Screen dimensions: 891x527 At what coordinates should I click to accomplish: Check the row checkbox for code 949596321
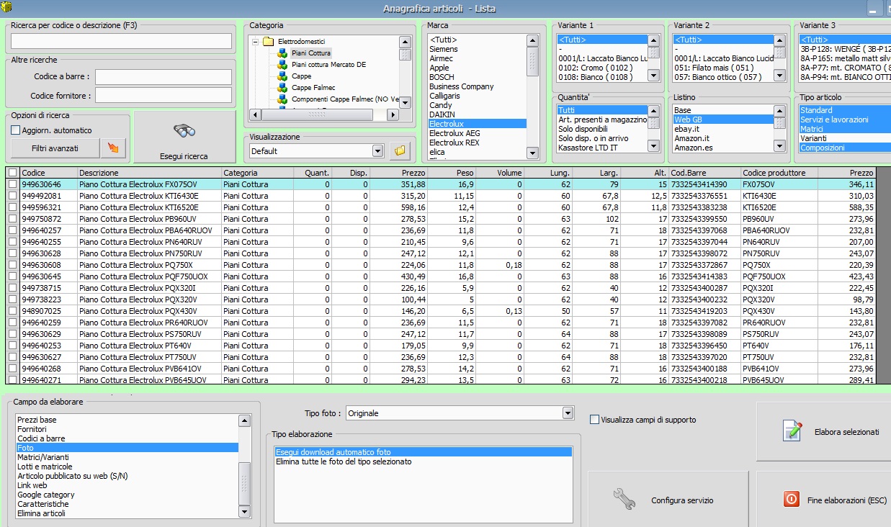[x=12, y=207]
